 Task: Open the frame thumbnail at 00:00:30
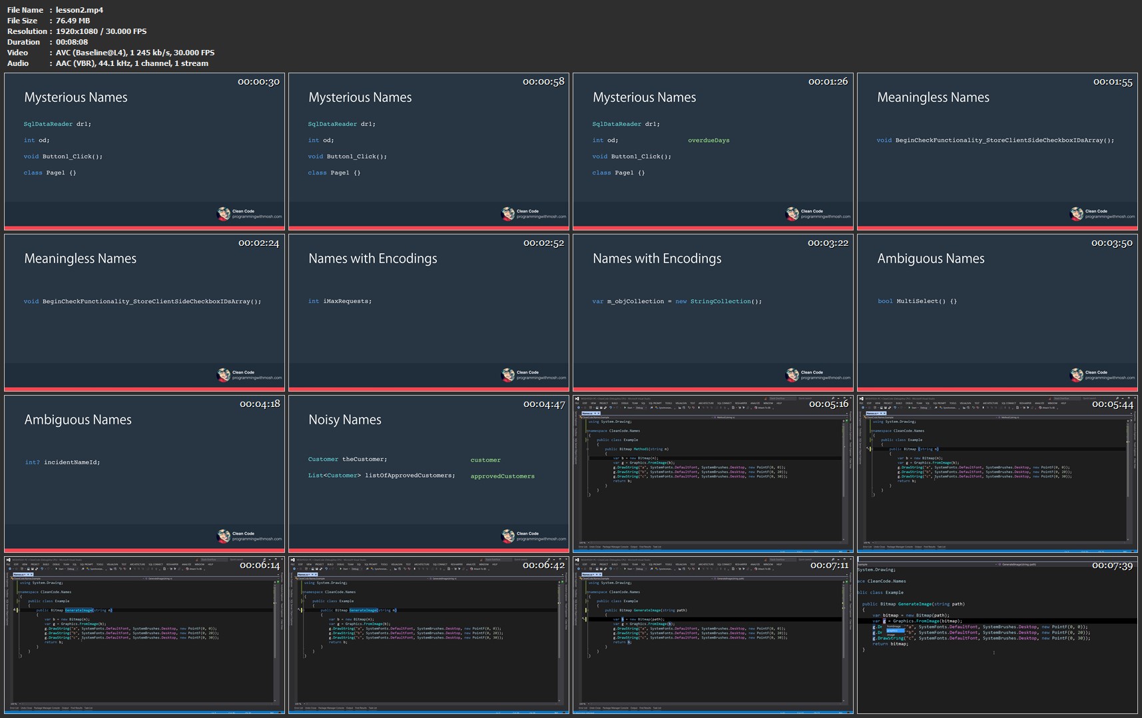(x=144, y=151)
